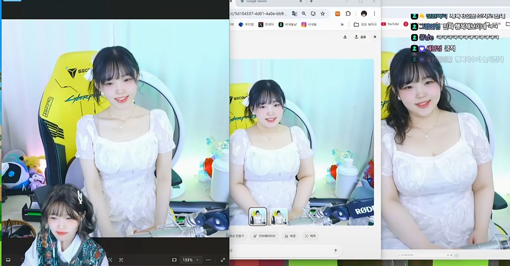Click the Chrome profile avatar
The width and height of the screenshot is (510, 266).
364,14
